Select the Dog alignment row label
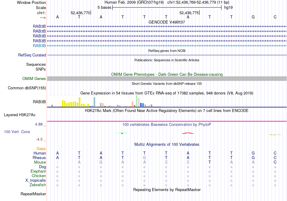The width and height of the screenshot is (287, 201). click(x=43, y=167)
